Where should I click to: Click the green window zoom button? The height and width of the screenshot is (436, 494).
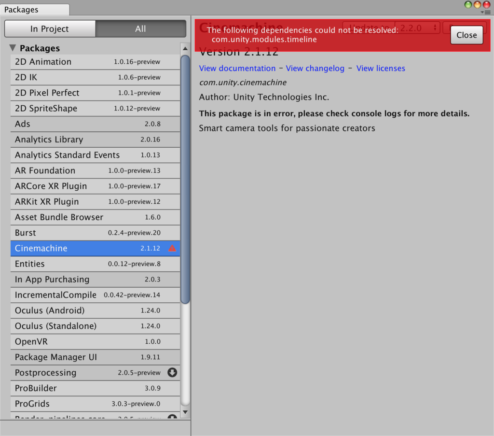pos(468,4)
